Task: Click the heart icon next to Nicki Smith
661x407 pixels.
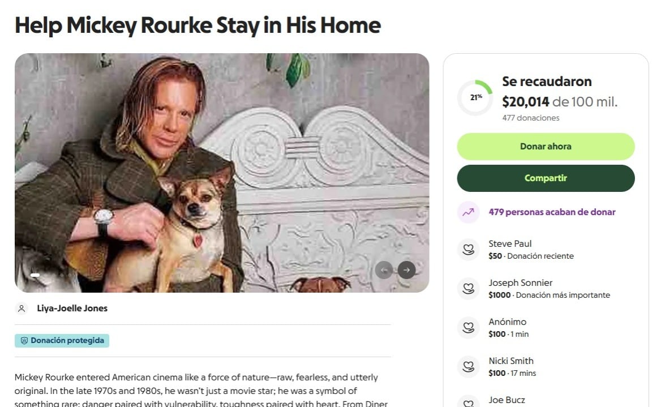Action: pyautogui.click(x=468, y=366)
